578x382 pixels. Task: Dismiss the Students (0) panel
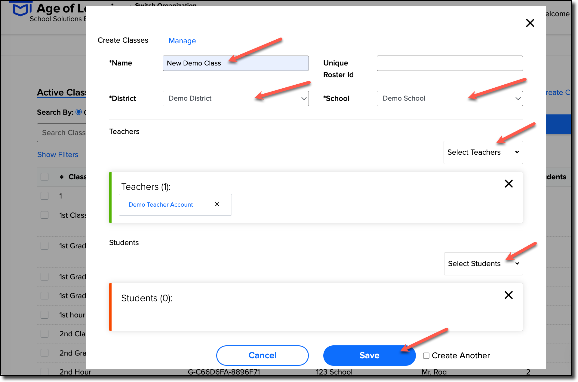509,295
